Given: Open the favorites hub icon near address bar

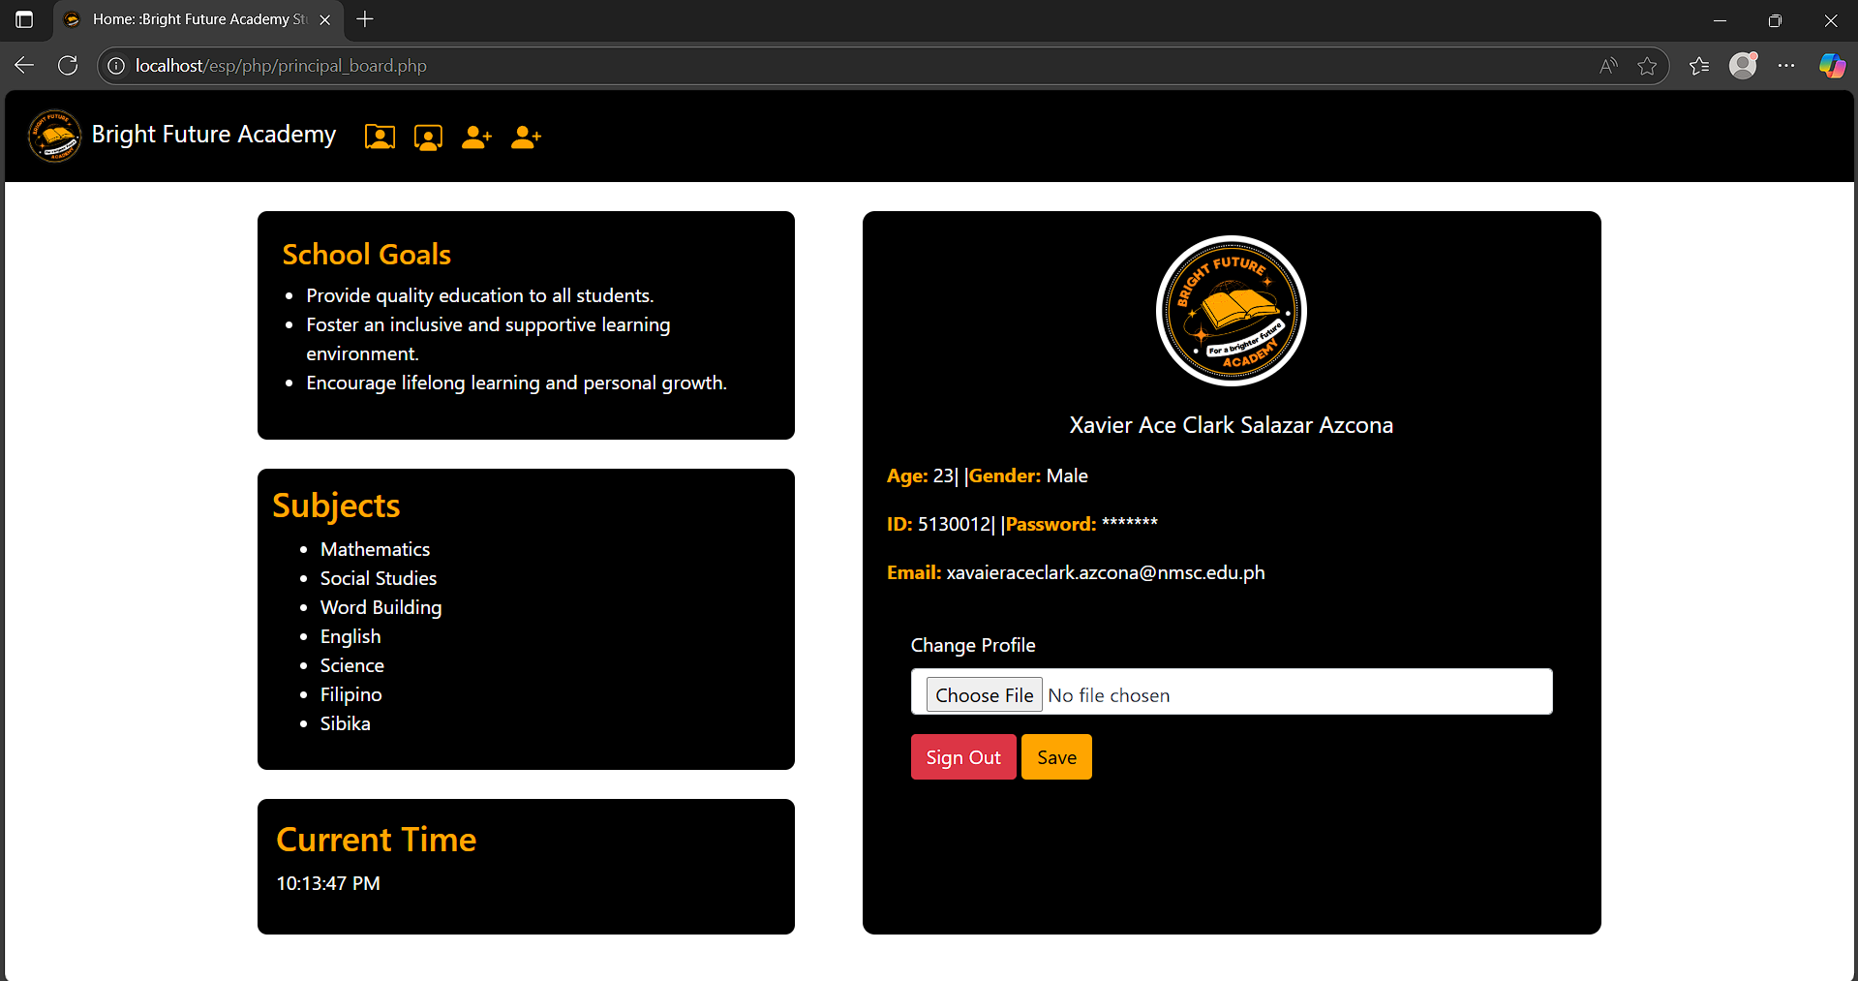Looking at the screenshot, I should (x=1698, y=65).
